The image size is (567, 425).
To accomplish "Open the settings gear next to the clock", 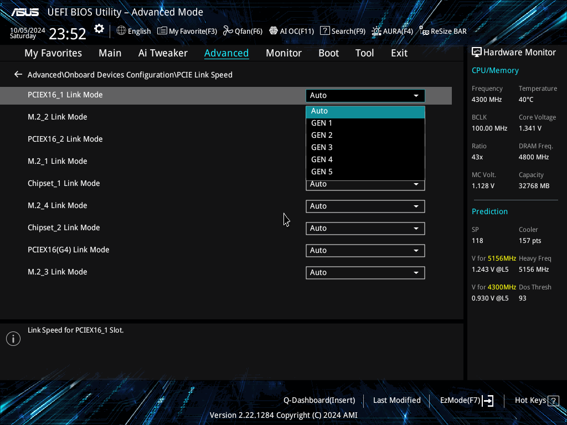I will [99, 29].
